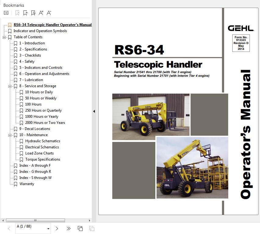The width and height of the screenshot is (260, 234).
Task: Collapse the 8 - Service and Storage node
Action: coord(10,86)
